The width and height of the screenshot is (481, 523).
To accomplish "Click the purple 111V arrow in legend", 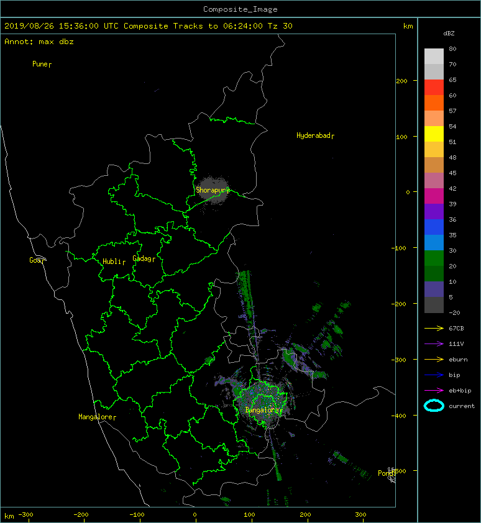I will coord(434,344).
